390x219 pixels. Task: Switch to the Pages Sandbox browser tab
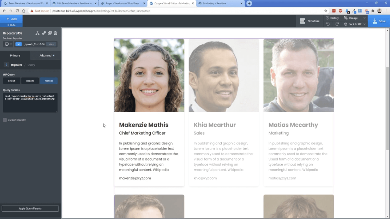tap(122, 4)
